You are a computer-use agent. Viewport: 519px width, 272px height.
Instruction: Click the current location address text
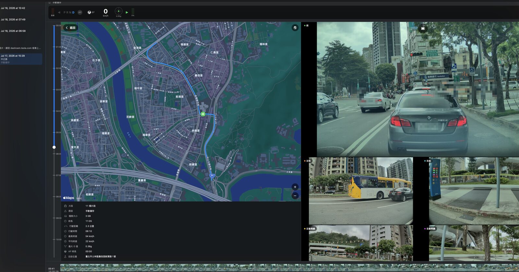[101, 256]
